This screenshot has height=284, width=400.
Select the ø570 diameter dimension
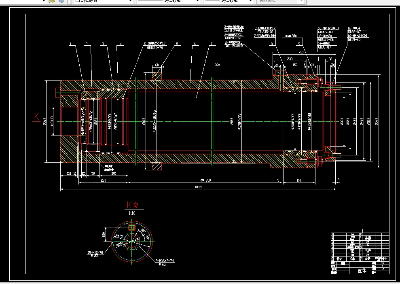coord(376,121)
